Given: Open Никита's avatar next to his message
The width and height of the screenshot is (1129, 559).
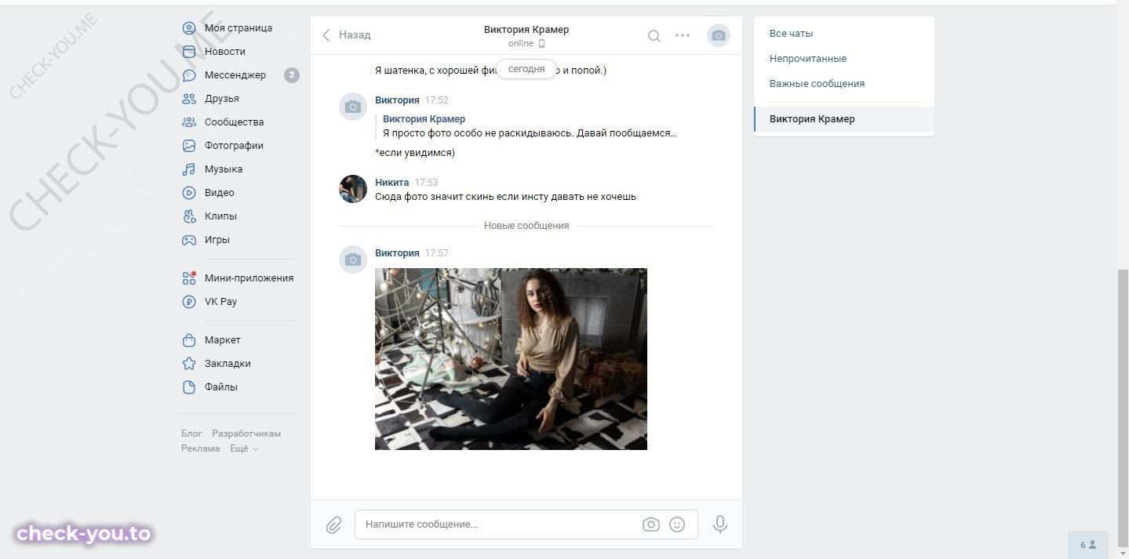Looking at the screenshot, I should click(353, 189).
